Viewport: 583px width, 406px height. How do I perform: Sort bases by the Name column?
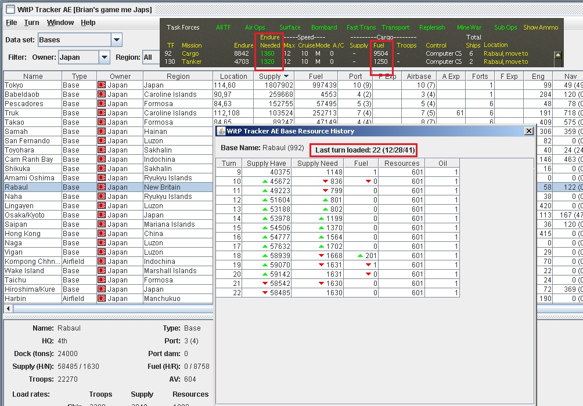[33, 76]
